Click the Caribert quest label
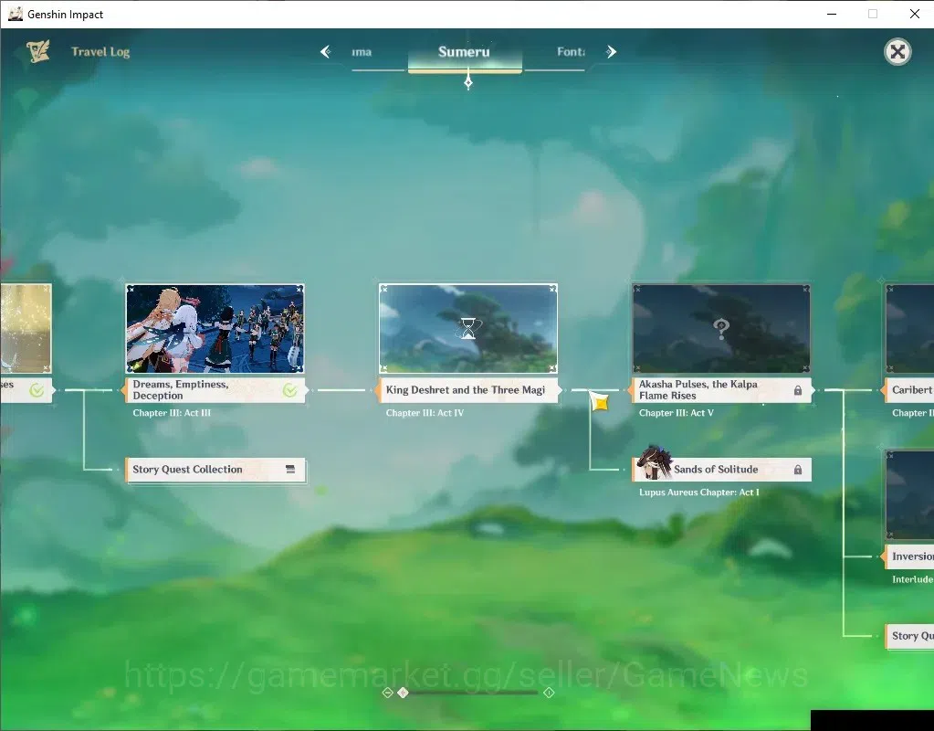Viewport: 934px width, 731px height. click(x=909, y=390)
